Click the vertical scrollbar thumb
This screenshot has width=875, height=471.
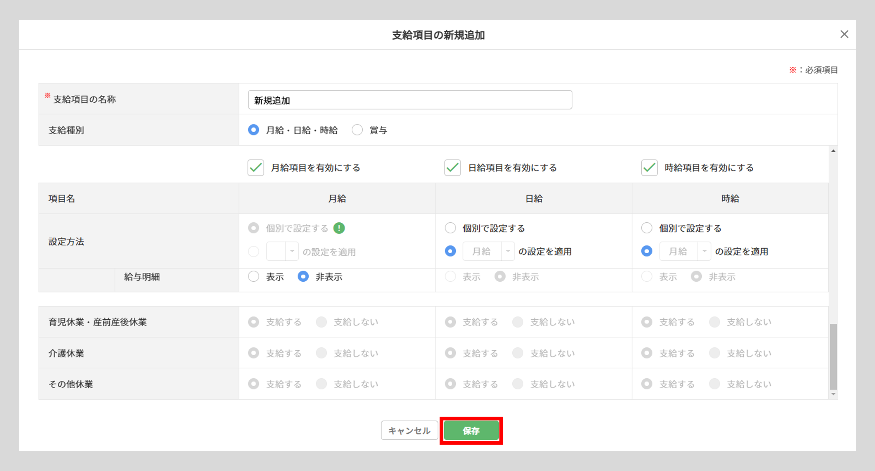[833, 356]
